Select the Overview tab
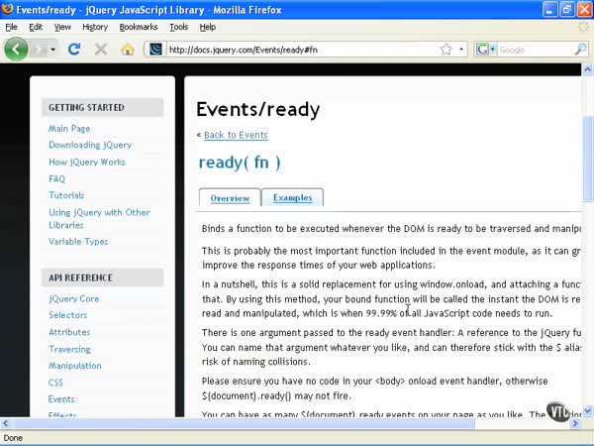This screenshot has height=446, width=594. [x=230, y=198]
